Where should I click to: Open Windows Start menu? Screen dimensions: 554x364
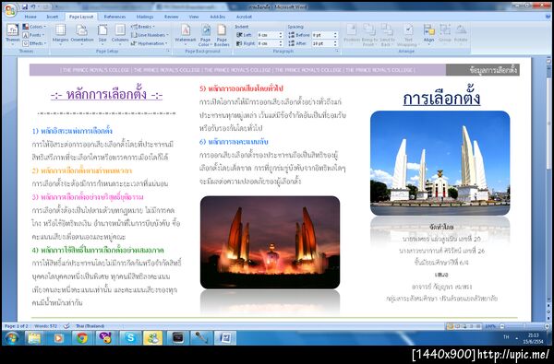point(11,338)
